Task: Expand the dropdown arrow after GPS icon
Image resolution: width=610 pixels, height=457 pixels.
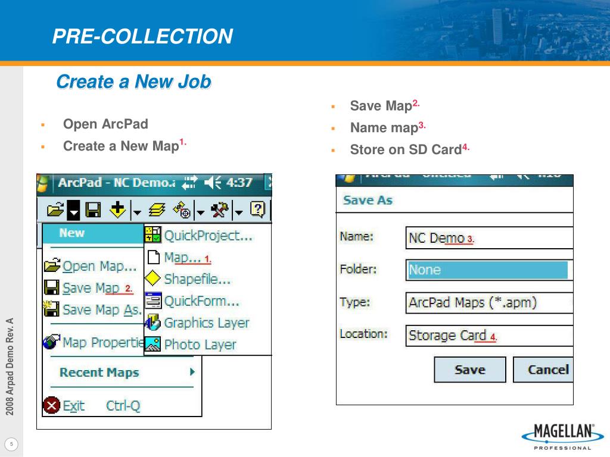Action: coord(200,212)
